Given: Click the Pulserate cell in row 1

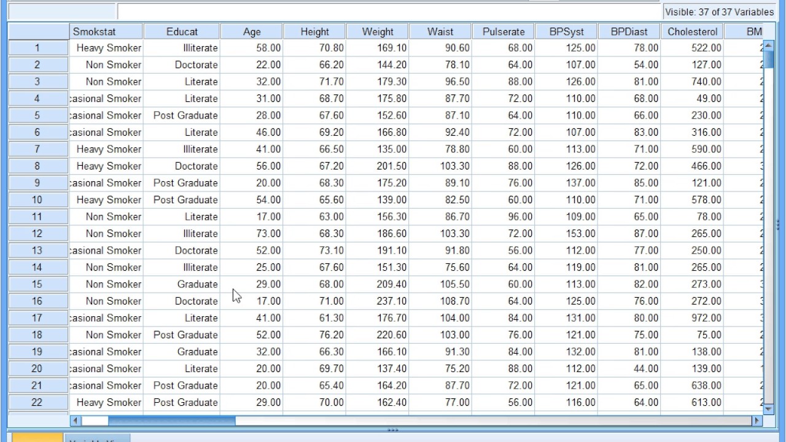Looking at the screenshot, I should pyautogui.click(x=504, y=48).
